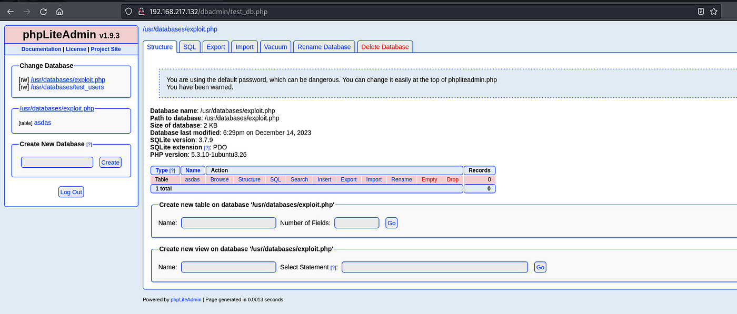Click the browser back arrow

click(x=11, y=12)
